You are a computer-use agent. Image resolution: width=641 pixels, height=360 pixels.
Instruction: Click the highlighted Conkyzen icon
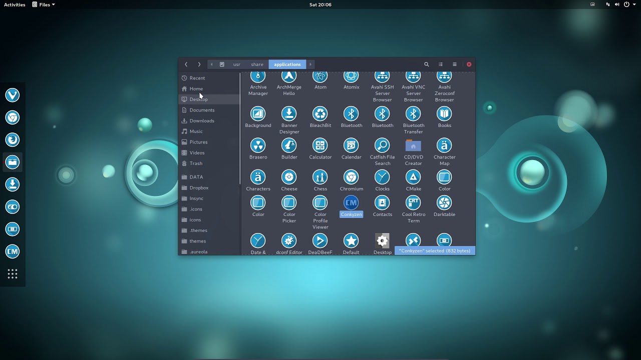point(351,202)
